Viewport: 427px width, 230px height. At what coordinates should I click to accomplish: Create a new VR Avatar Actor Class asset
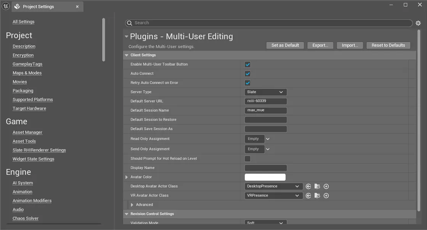click(x=326, y=195)
